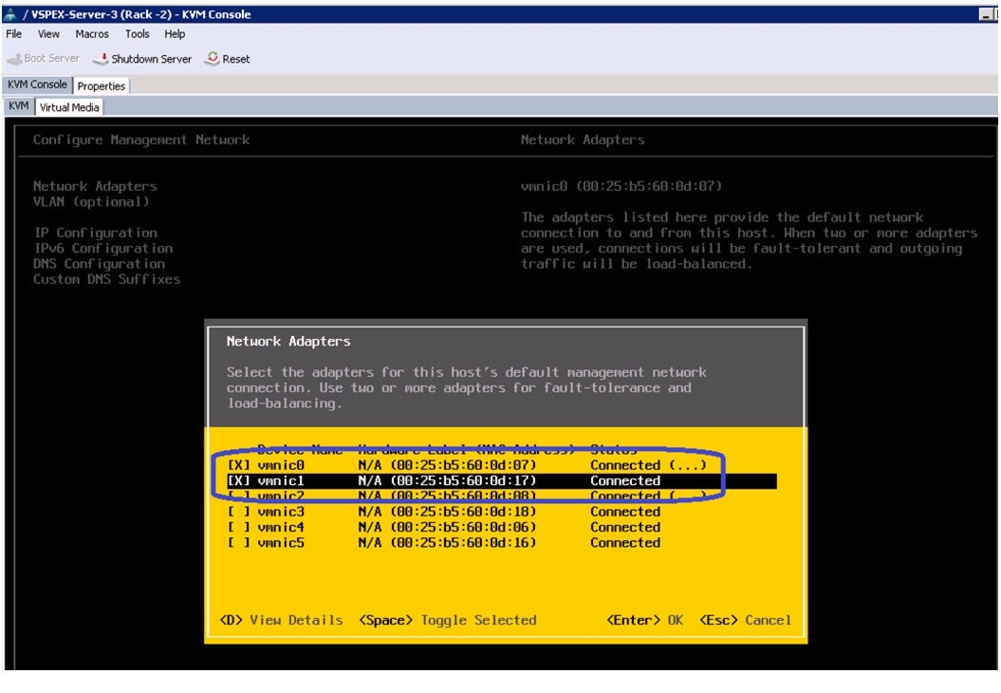
Task: Select DNS Configuration in the left menu
Action: pyautogui.click(x=99, y=263)
